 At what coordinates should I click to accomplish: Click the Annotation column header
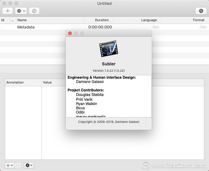click(x=15, y=82)
